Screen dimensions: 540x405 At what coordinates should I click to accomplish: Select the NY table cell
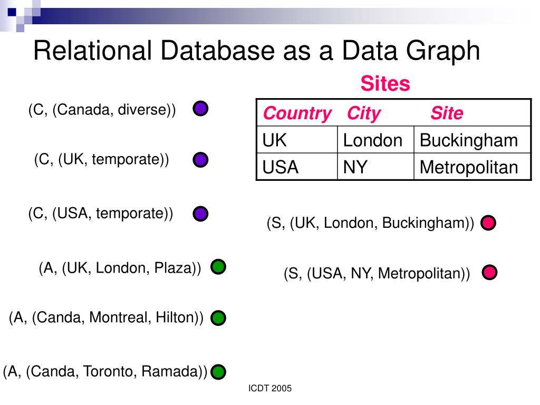[375, 167]
